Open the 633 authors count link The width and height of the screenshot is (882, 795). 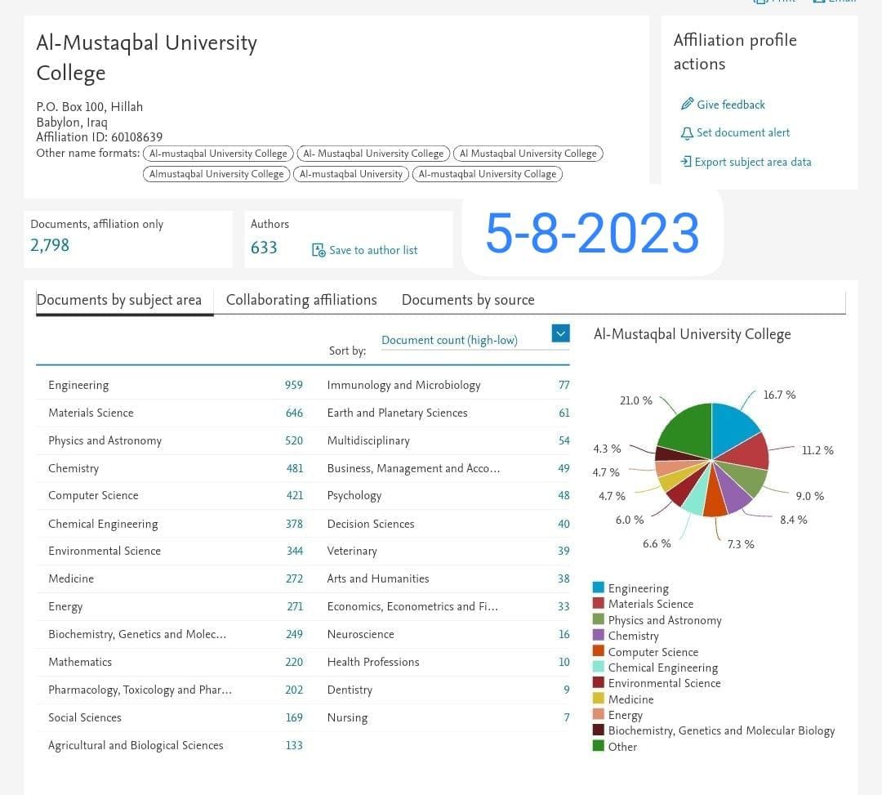(x=264, y=248)
